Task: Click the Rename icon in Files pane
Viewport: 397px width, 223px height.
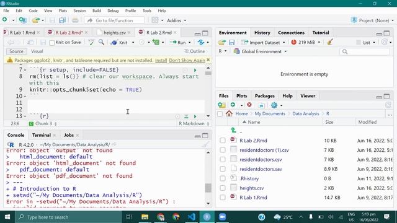Action: pyautogui.click(x=262, y=105)
